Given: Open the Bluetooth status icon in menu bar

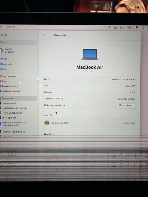Looking at the screenshot, I should 109,27.
